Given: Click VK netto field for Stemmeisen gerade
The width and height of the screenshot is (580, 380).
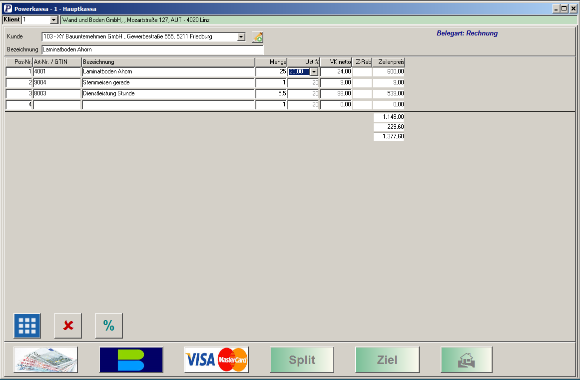Looking at the screenshot, I should coord(336,83).
